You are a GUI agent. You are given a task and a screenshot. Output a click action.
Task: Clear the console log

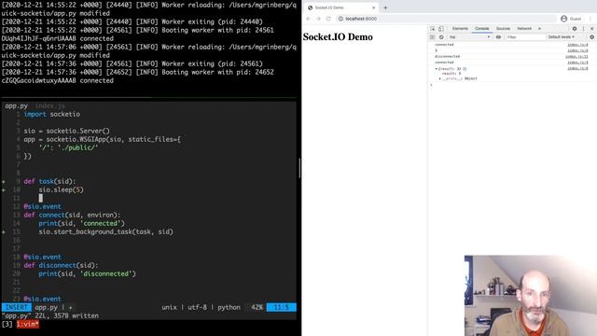pos(441,37)
